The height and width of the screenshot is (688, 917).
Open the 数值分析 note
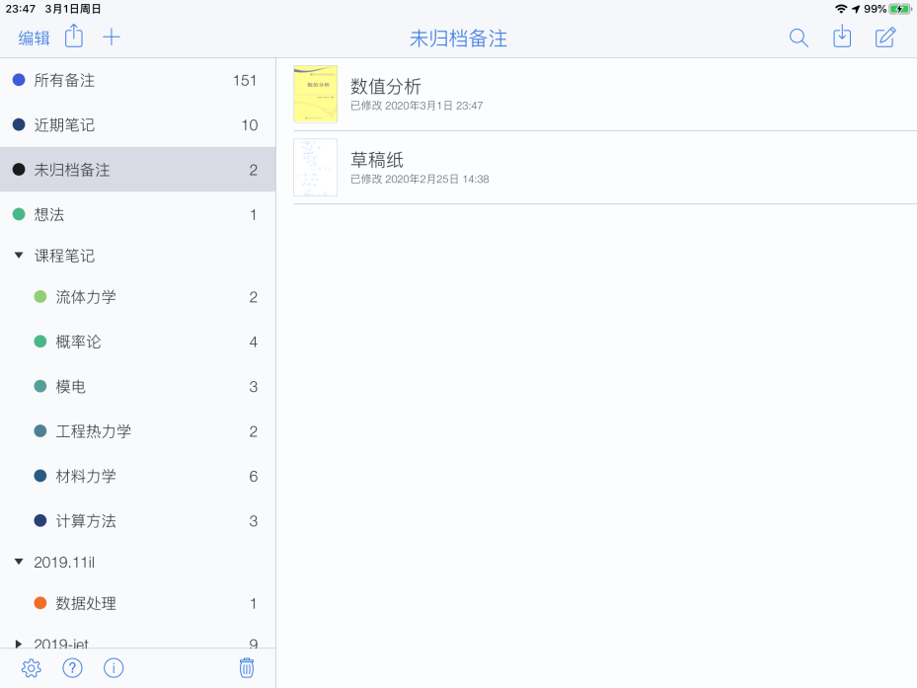pyautogui.click(x=386, y=87)
